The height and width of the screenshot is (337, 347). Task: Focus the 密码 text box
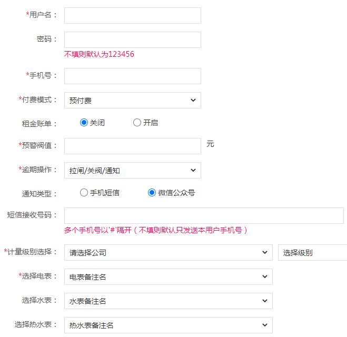click(132, 39)
